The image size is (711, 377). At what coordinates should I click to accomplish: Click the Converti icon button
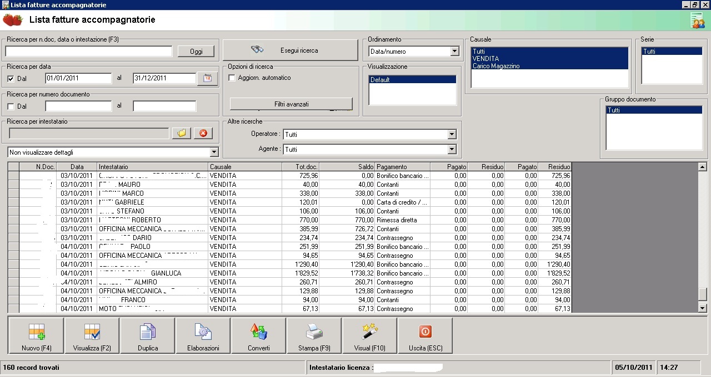259,333
